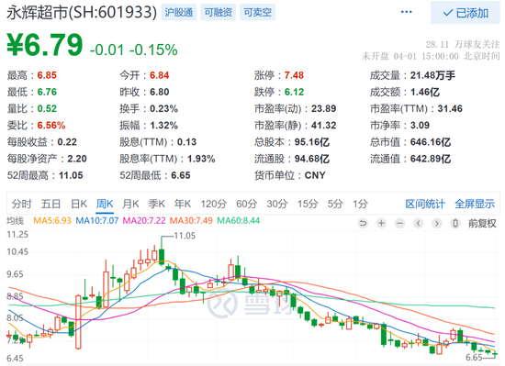Click 委比 value 6.56%
505x366 pixels.
coord(51,126)
